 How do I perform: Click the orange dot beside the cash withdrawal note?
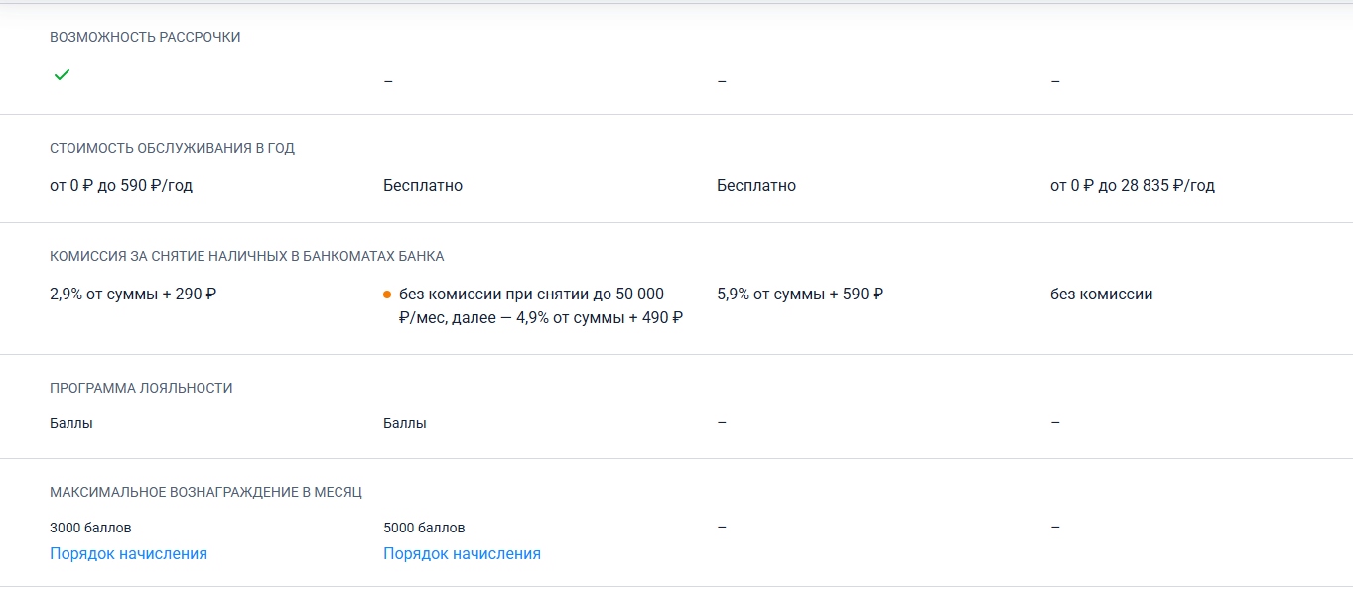click(x=387, y=295)
